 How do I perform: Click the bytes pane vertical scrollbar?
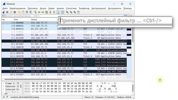(133, 88)
